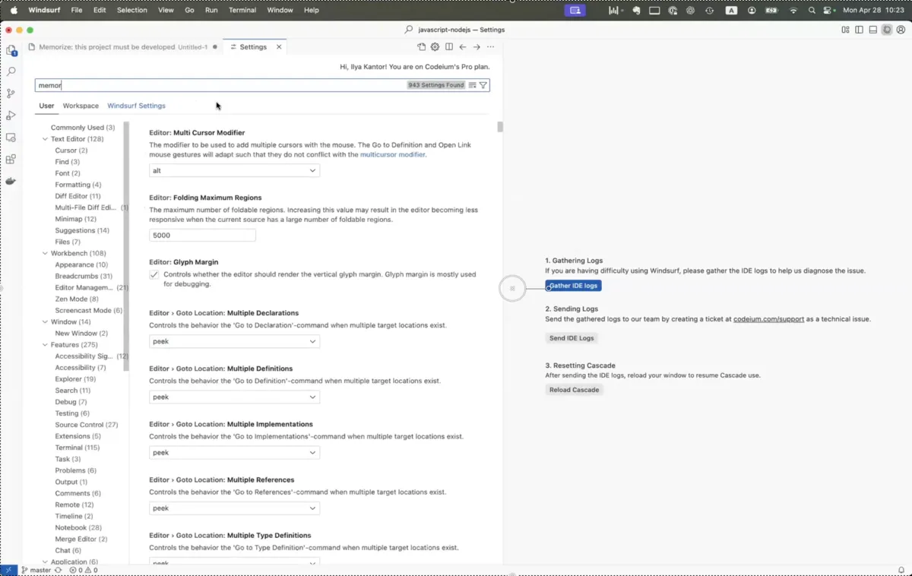Switch to the Untitled-1 editor tab

click(x=122, y=47)
